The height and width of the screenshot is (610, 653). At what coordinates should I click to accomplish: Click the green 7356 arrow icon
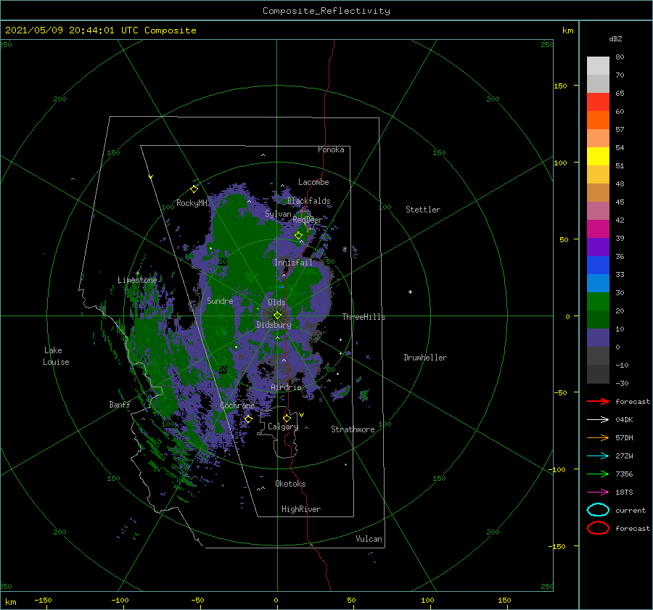[x=598, y=474]
